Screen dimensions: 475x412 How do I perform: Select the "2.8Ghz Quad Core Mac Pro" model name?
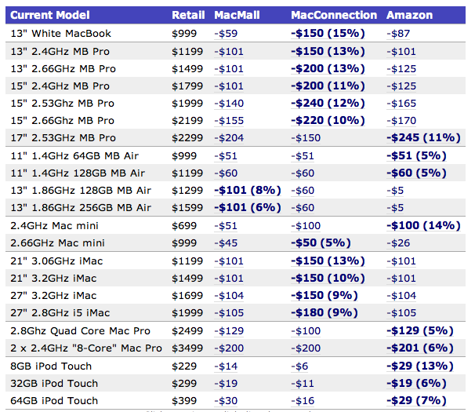coord(80,330)
